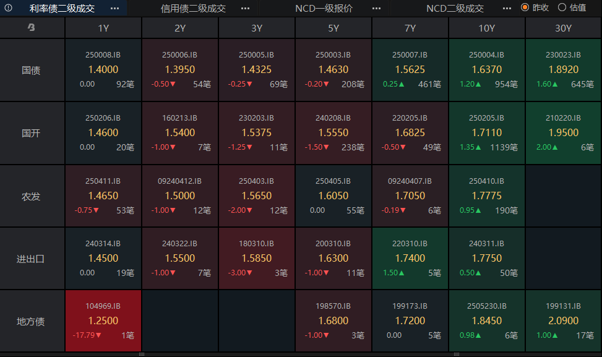Switch to the NCD一级报价 tab
602x357 pixels.
(x=324, y=8)
